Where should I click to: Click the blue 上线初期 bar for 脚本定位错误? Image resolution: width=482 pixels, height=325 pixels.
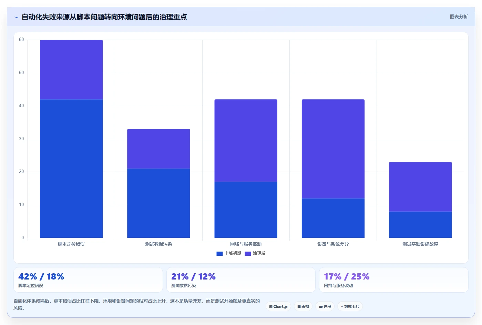click(71, 169)
